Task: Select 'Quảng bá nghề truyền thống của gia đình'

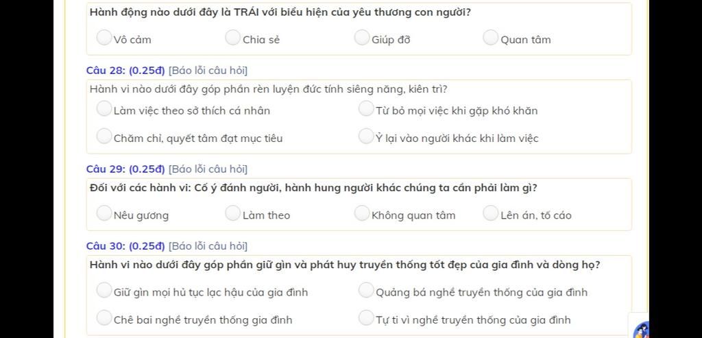Action: [x=366, y=290]
